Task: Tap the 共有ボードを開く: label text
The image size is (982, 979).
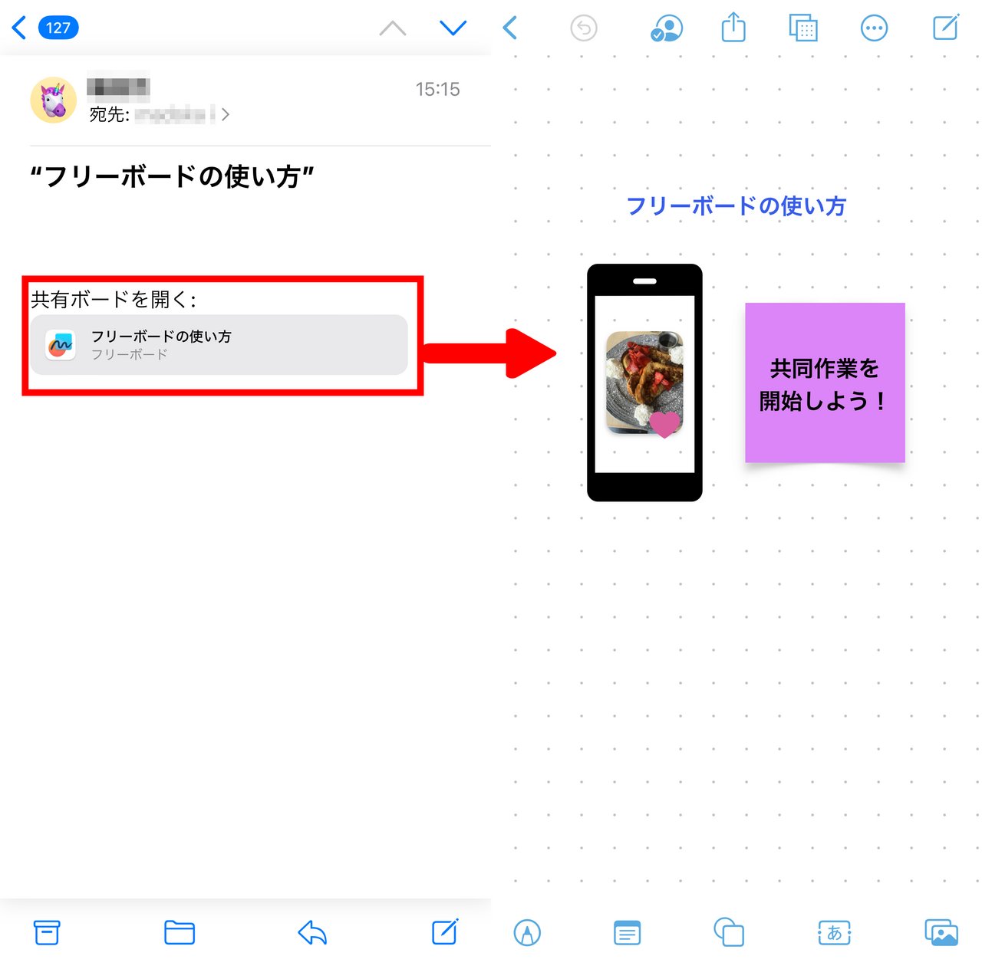Action: pyautogui.click(x=114, y=300)
